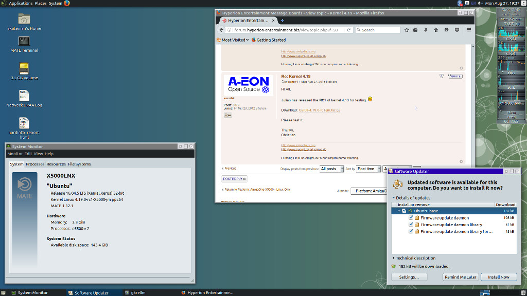Open View menu in System Monitor
The width and height of the screenshot is (527, 296).
coord(38,154)
